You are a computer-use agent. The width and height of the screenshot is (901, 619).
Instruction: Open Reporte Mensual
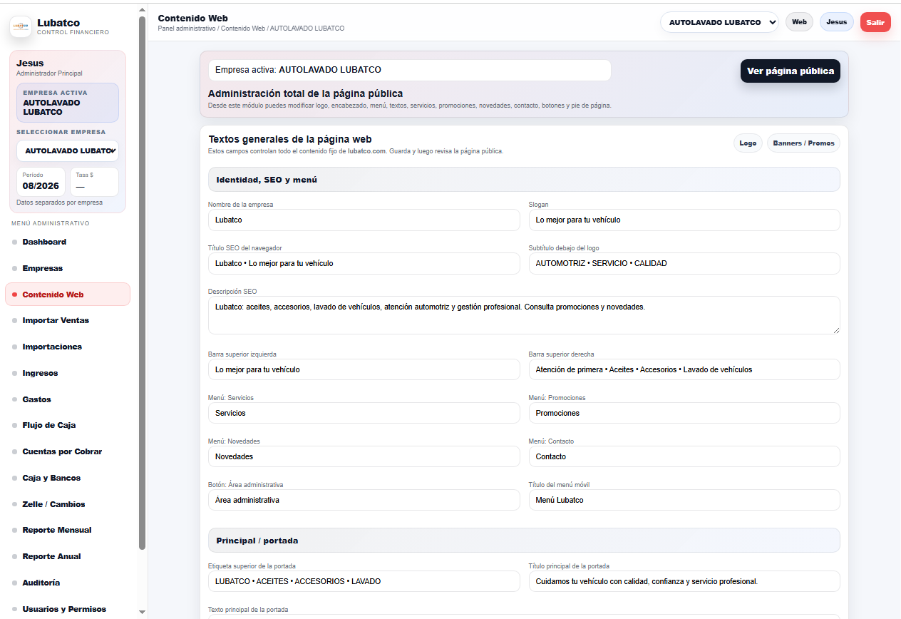coord(68,530)
